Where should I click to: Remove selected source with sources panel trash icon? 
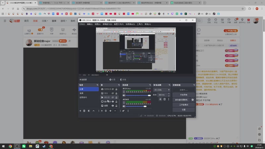coord(106,111)
